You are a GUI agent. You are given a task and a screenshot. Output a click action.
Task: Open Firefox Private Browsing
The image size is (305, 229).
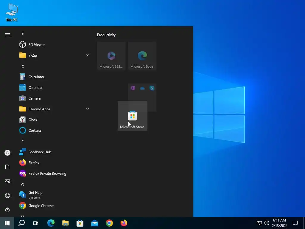[x=55, y=174]
